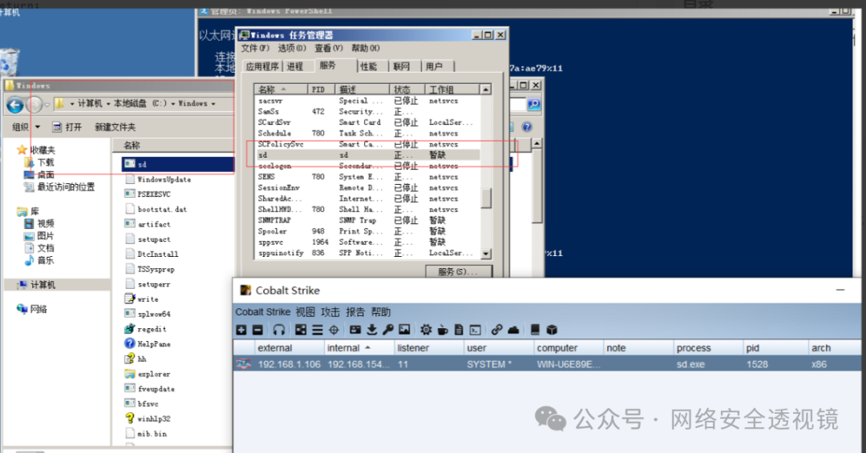Switch to 应用程序 tab in Task Manager
This screenshot has width=866, height=453.
click(262, 66)
